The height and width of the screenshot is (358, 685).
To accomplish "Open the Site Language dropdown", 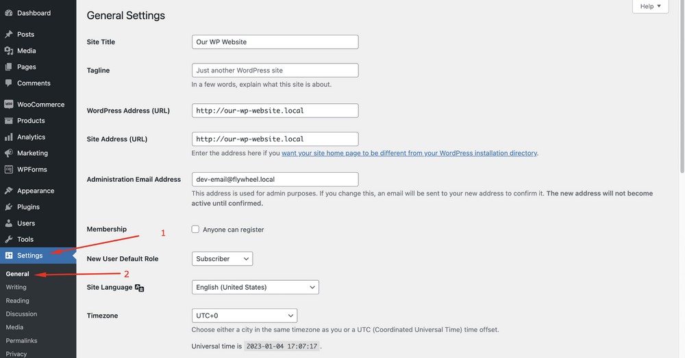I will click(x=255, y=288).
